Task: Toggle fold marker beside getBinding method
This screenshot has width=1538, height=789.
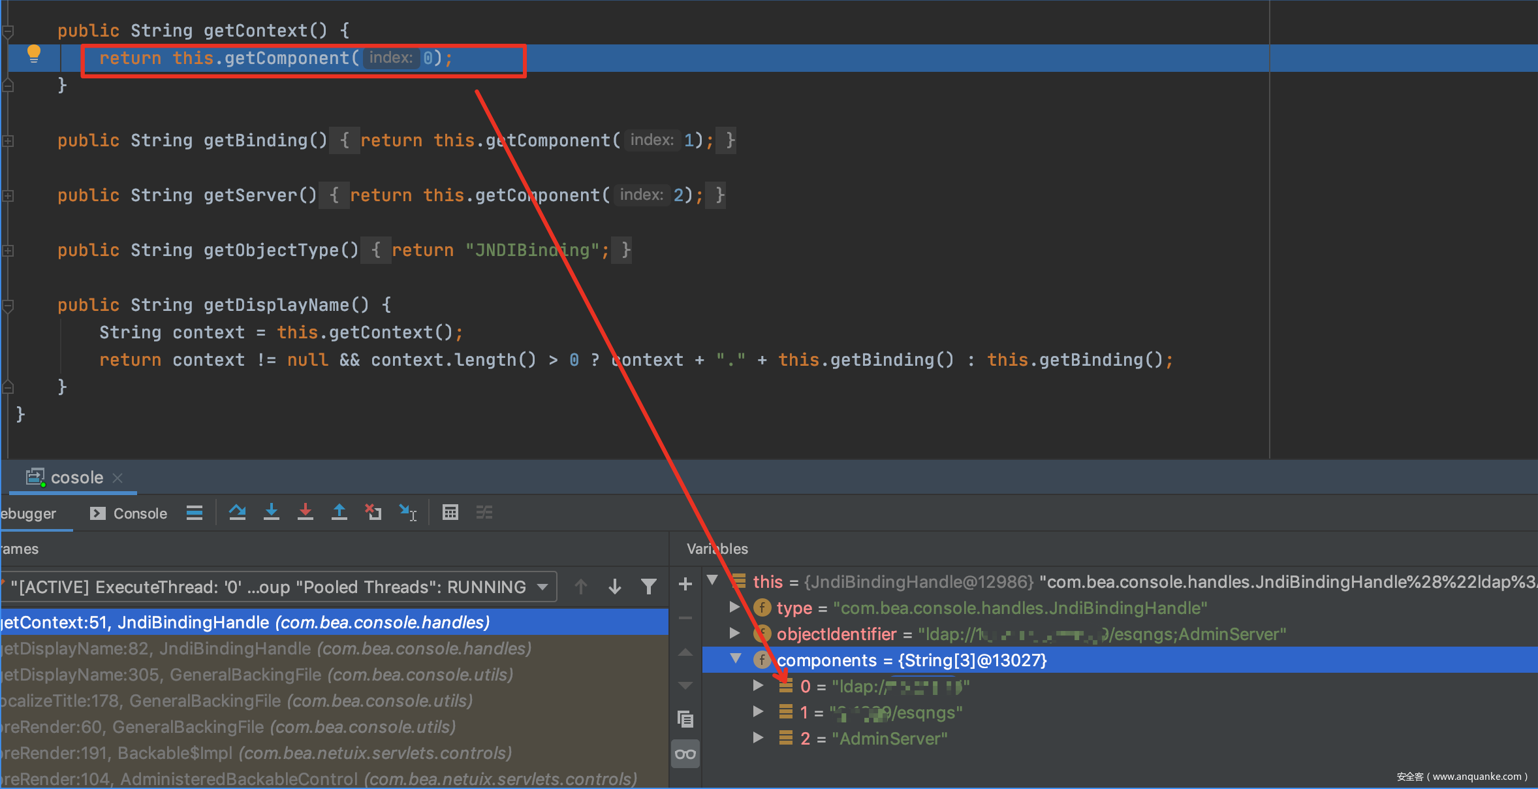Action: click(x=8, y=140)
